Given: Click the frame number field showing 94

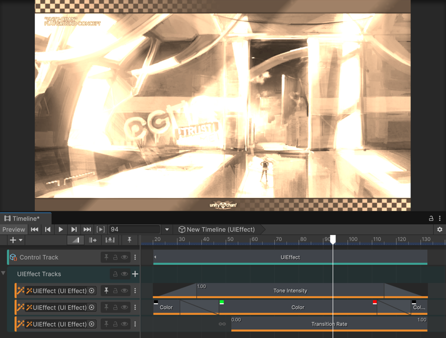Looking at the screenshot, I should coord(134,229).
